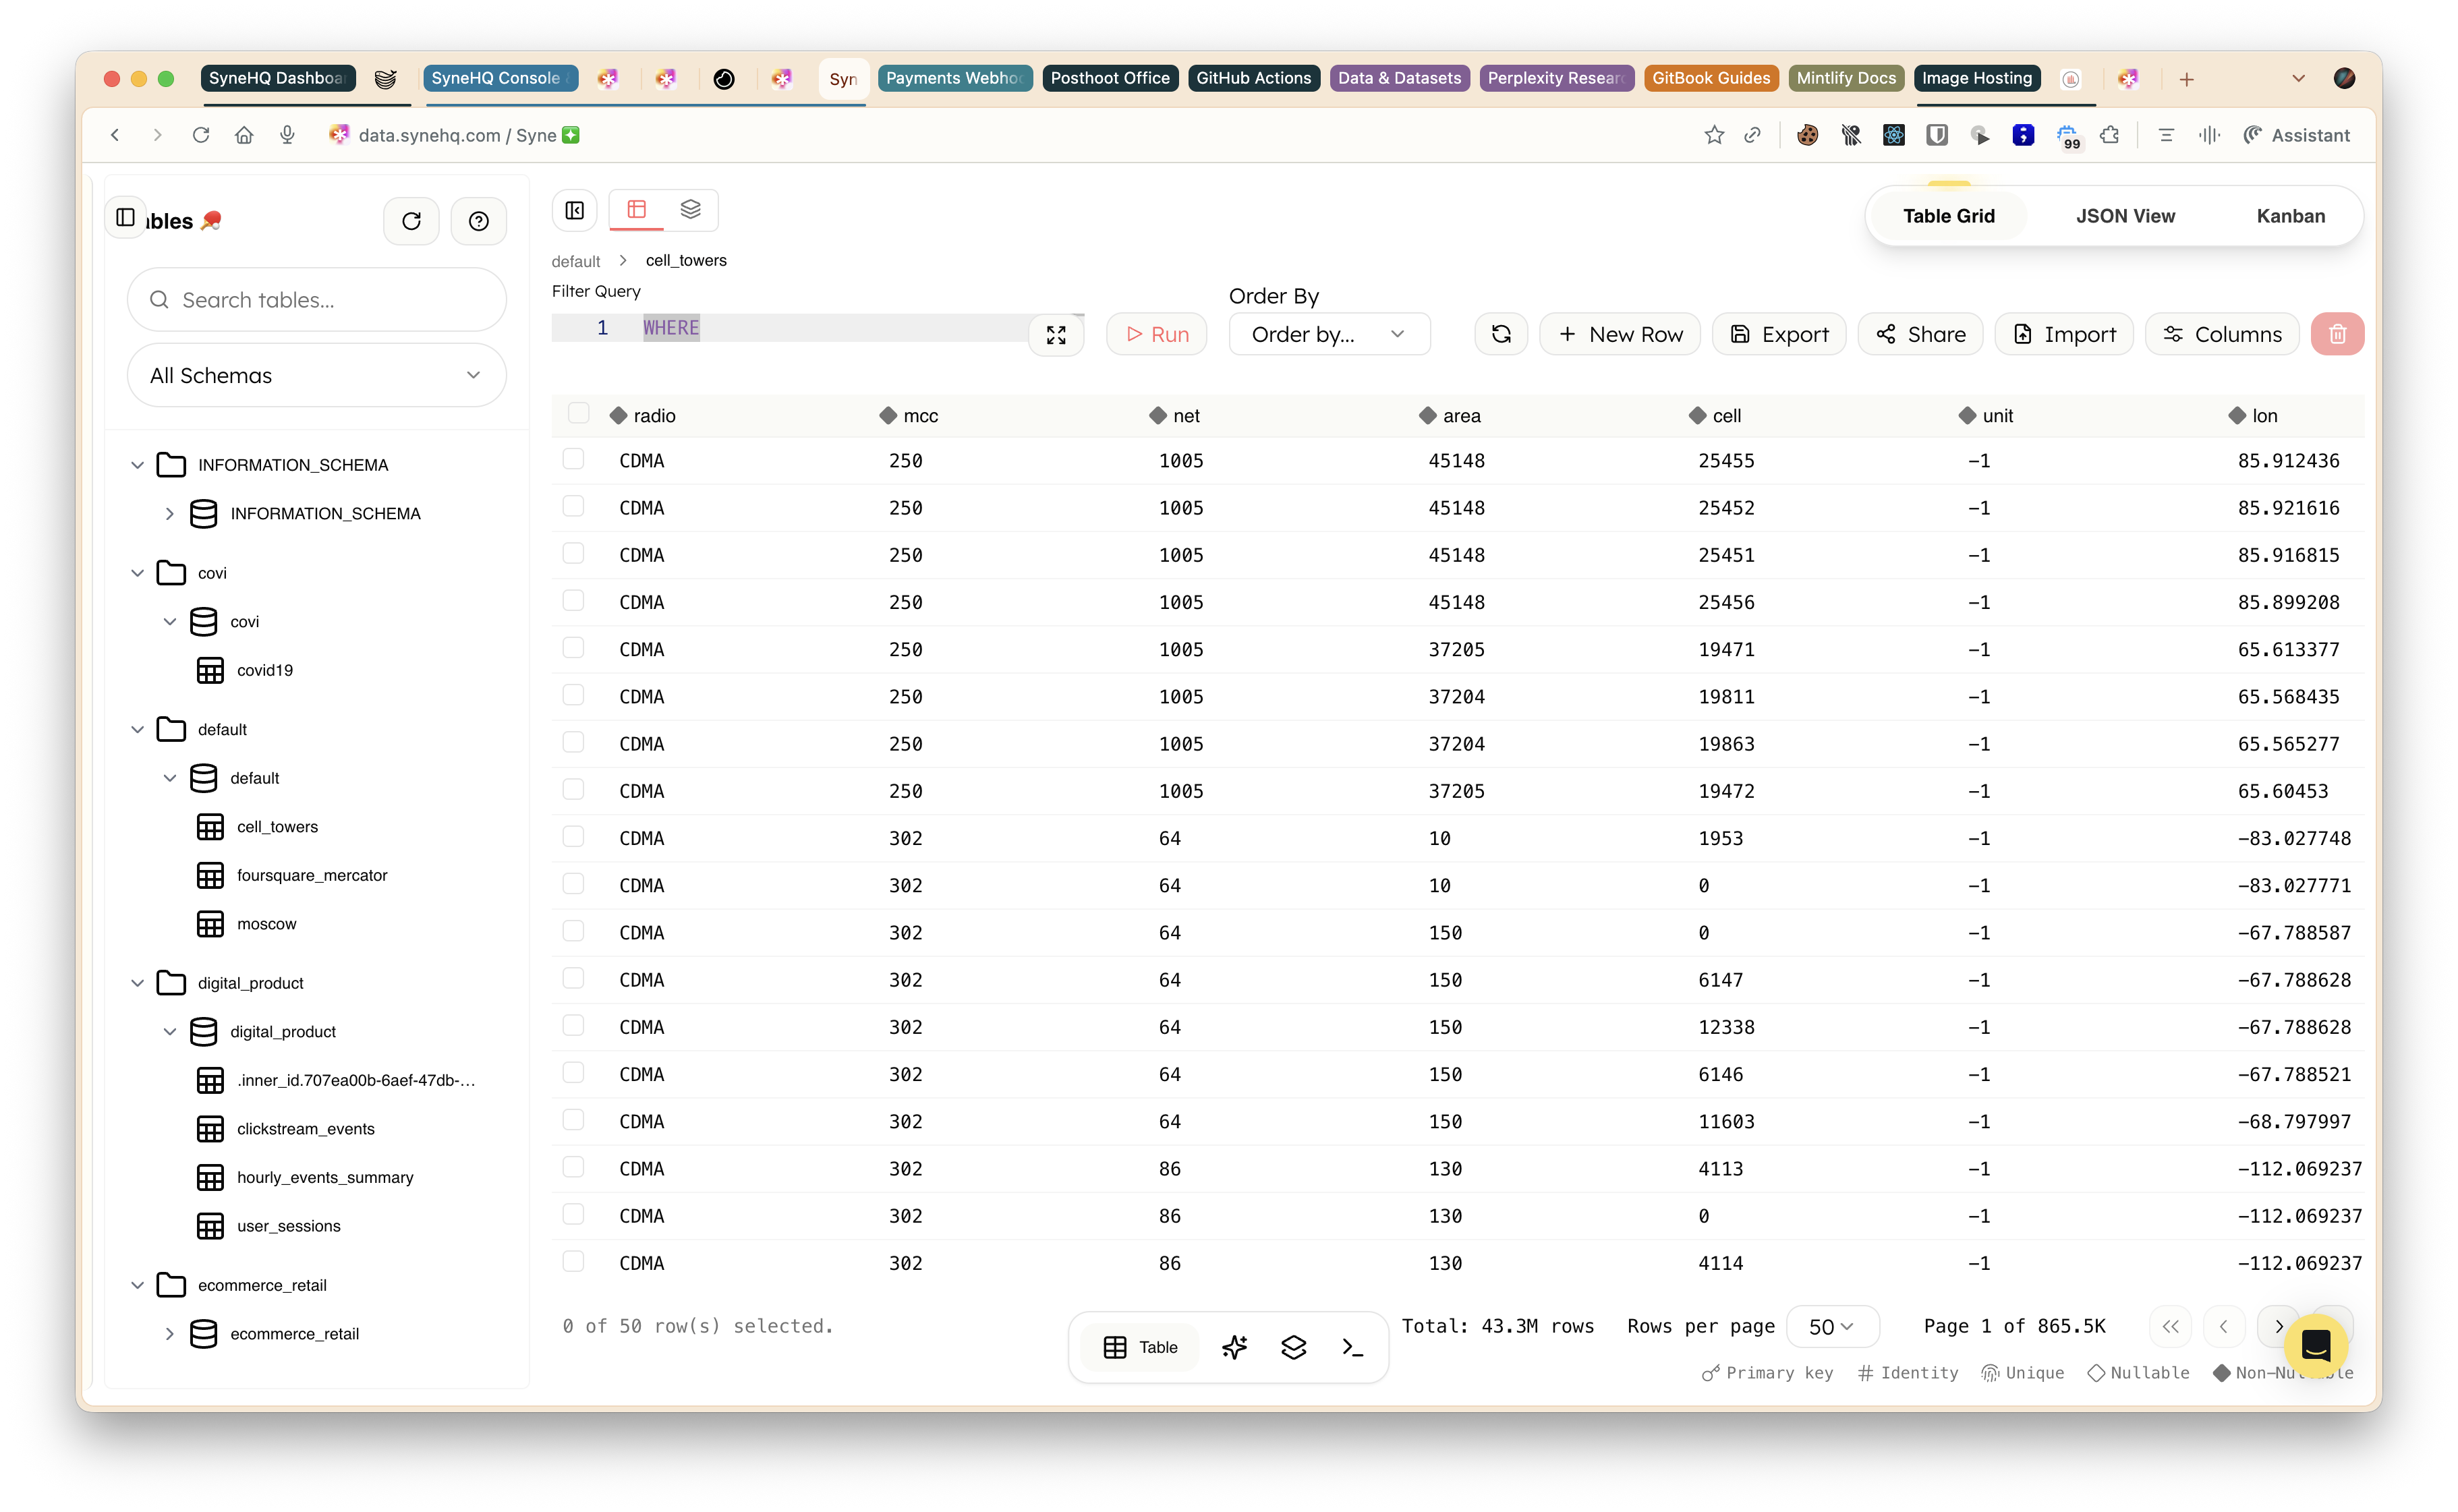
Task: Expand the filter query editor fullscreen icon
Action: (1056, 335)
